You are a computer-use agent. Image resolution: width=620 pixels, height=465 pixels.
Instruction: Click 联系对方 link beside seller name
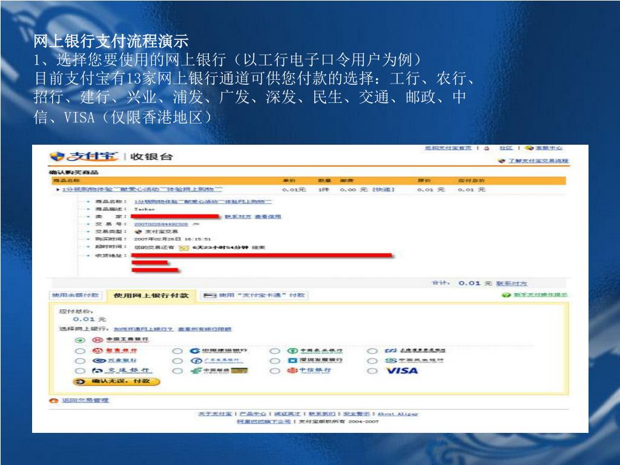pos(237,217)
